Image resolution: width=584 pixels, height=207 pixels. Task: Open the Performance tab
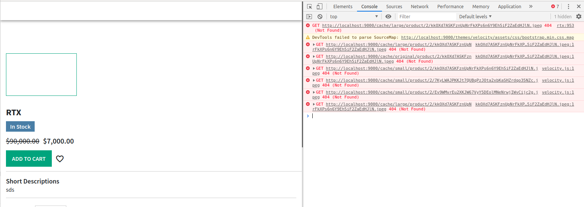450,6
